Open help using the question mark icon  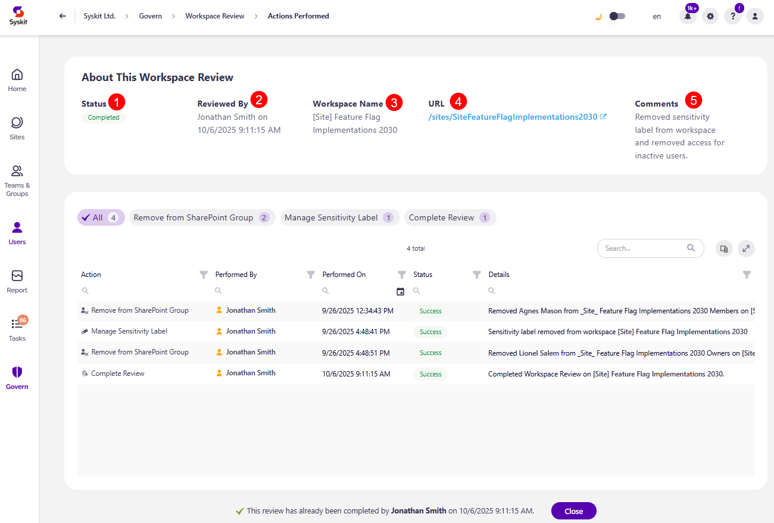tap(732, 16)
